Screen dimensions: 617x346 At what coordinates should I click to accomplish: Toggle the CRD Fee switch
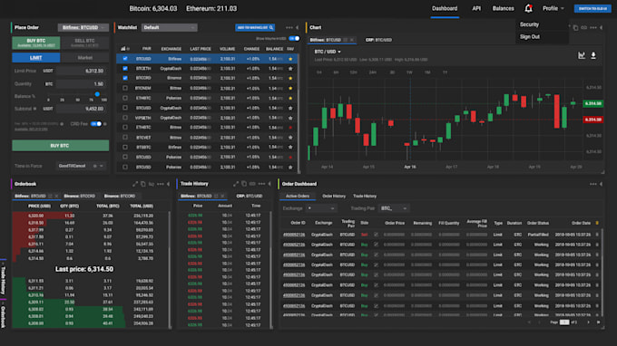point(95,124)
